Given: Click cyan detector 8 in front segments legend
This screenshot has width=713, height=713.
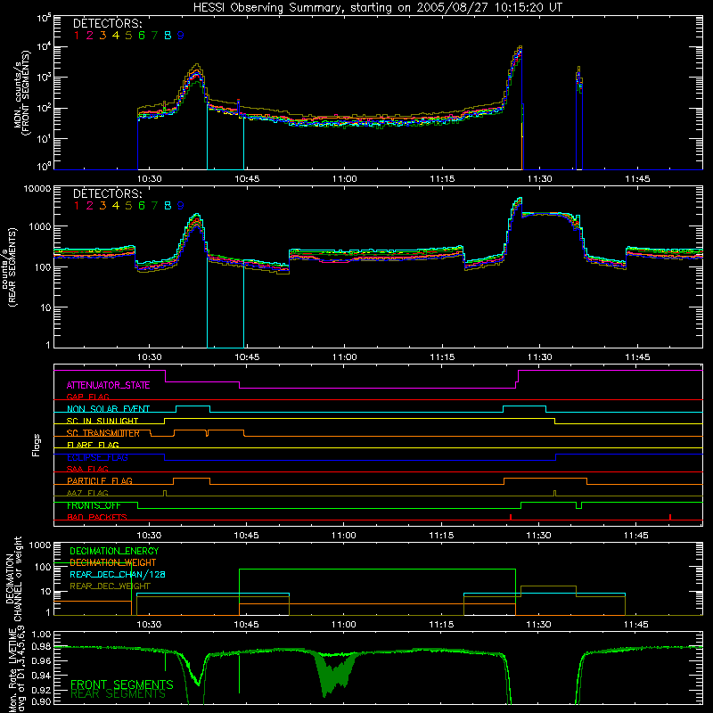Looking at the screenshot, I should [168, 36].
